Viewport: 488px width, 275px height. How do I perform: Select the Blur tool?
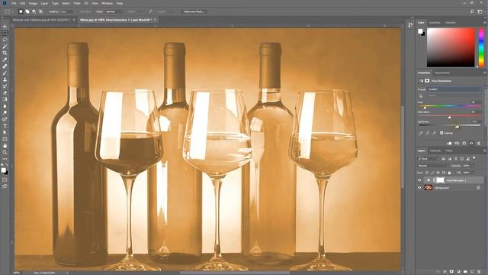[x=5, y=106]
